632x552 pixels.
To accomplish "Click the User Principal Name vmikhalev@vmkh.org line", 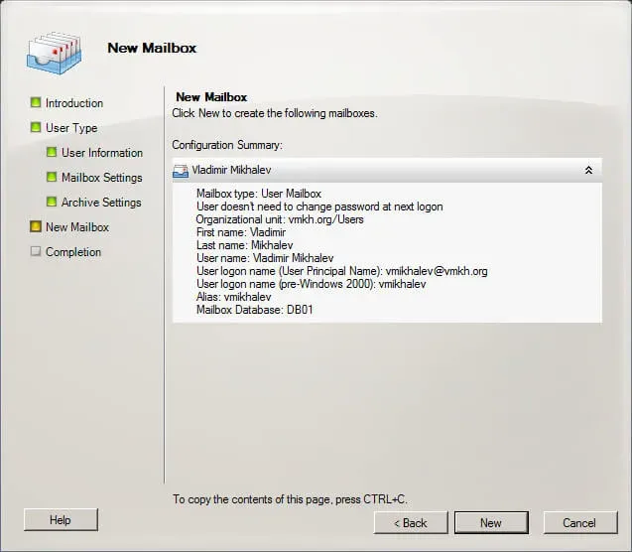I will (x=341, y=271).
